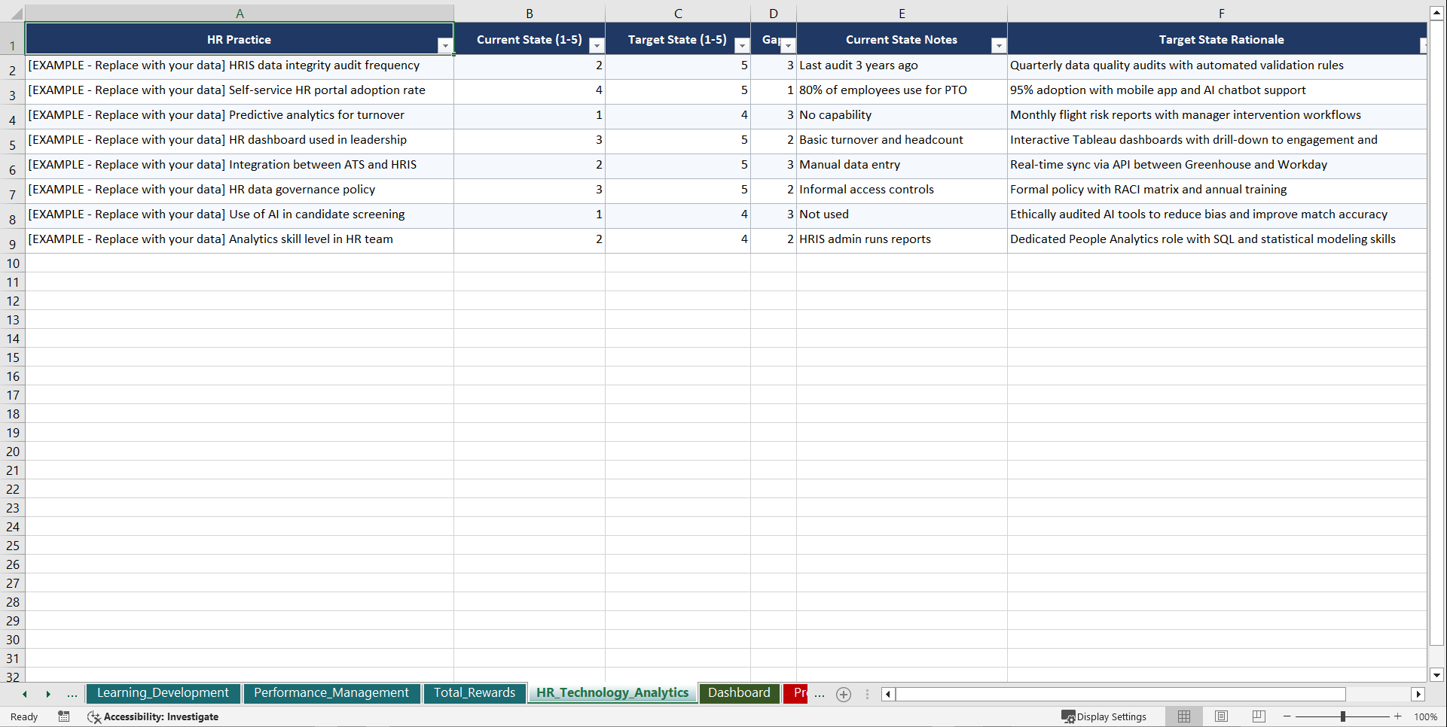1447x727 pixels.
Task: Select the Total_Rewards sheet
Action: pos(475,693)
